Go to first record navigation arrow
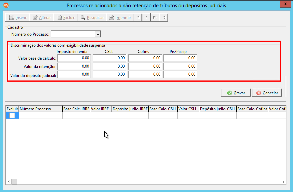This screenshot has height=192, width=293. [138, 17]
